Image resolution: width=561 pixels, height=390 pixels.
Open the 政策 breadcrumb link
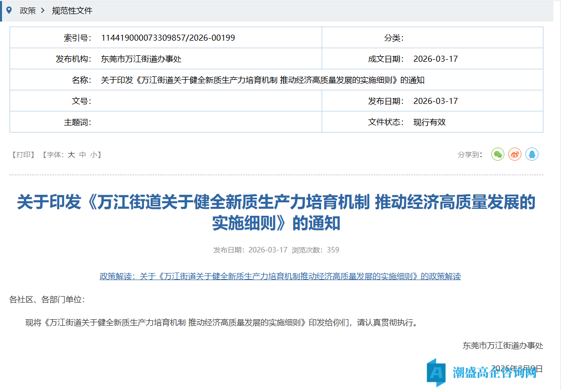tap(28, 11)
